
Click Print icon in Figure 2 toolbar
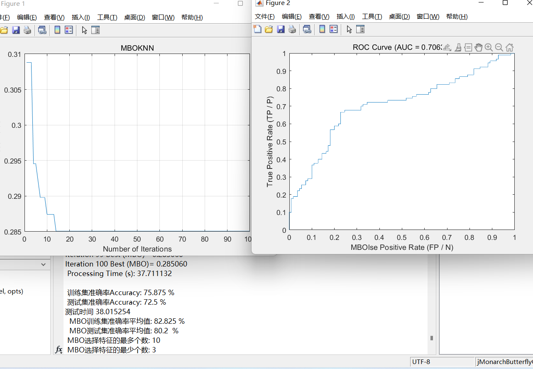click(x=292, y=29)
